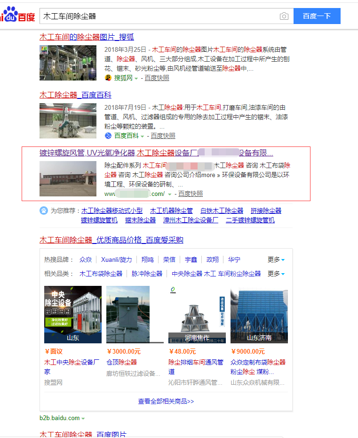Image resolution: width=358 pixels, height=438 pixels.
Task: Click the b2b.baidu.com source URL
Action: coord(59,418)
